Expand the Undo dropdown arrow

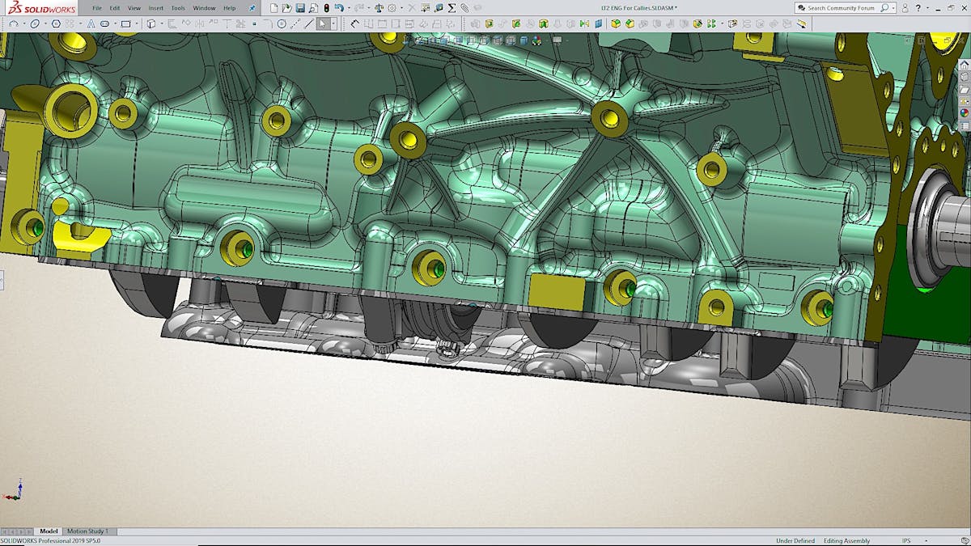(x=348, y=8)
